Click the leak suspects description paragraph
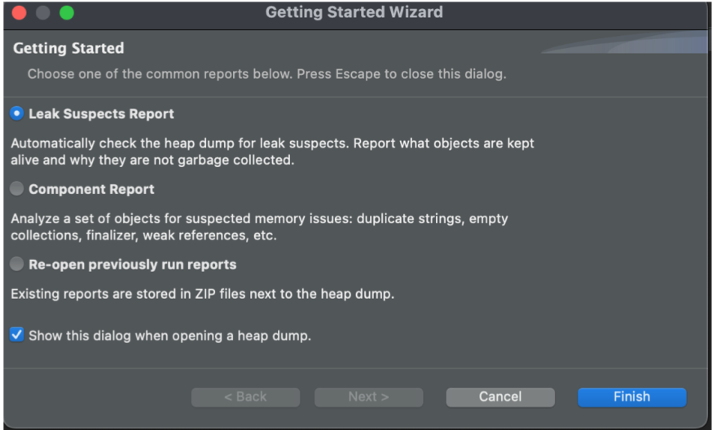 tap(272, 151)
